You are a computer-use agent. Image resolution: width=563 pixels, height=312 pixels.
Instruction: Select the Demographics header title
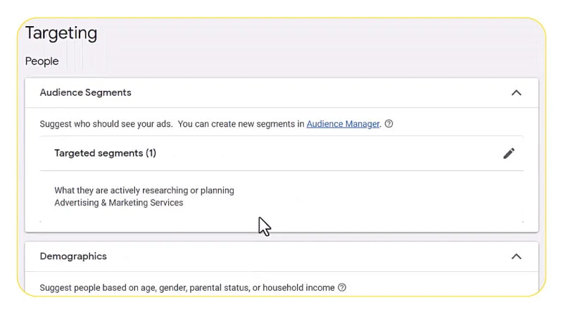[73, 256]
